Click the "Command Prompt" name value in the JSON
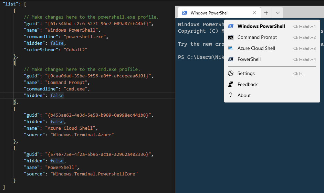The width and height of the screenshot is (324, 193). click(66, 82)
